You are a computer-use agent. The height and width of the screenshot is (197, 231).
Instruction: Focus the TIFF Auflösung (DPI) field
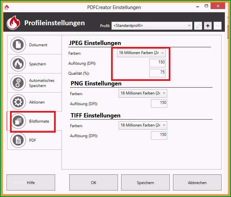[x=159, y=135]
